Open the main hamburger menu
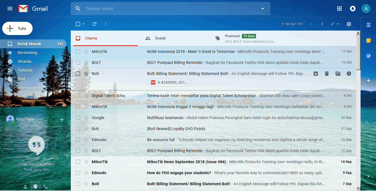Screen dimensions: 376x191 [10, 9]
